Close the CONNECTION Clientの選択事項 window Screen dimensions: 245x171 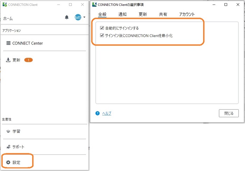(238, 5)
